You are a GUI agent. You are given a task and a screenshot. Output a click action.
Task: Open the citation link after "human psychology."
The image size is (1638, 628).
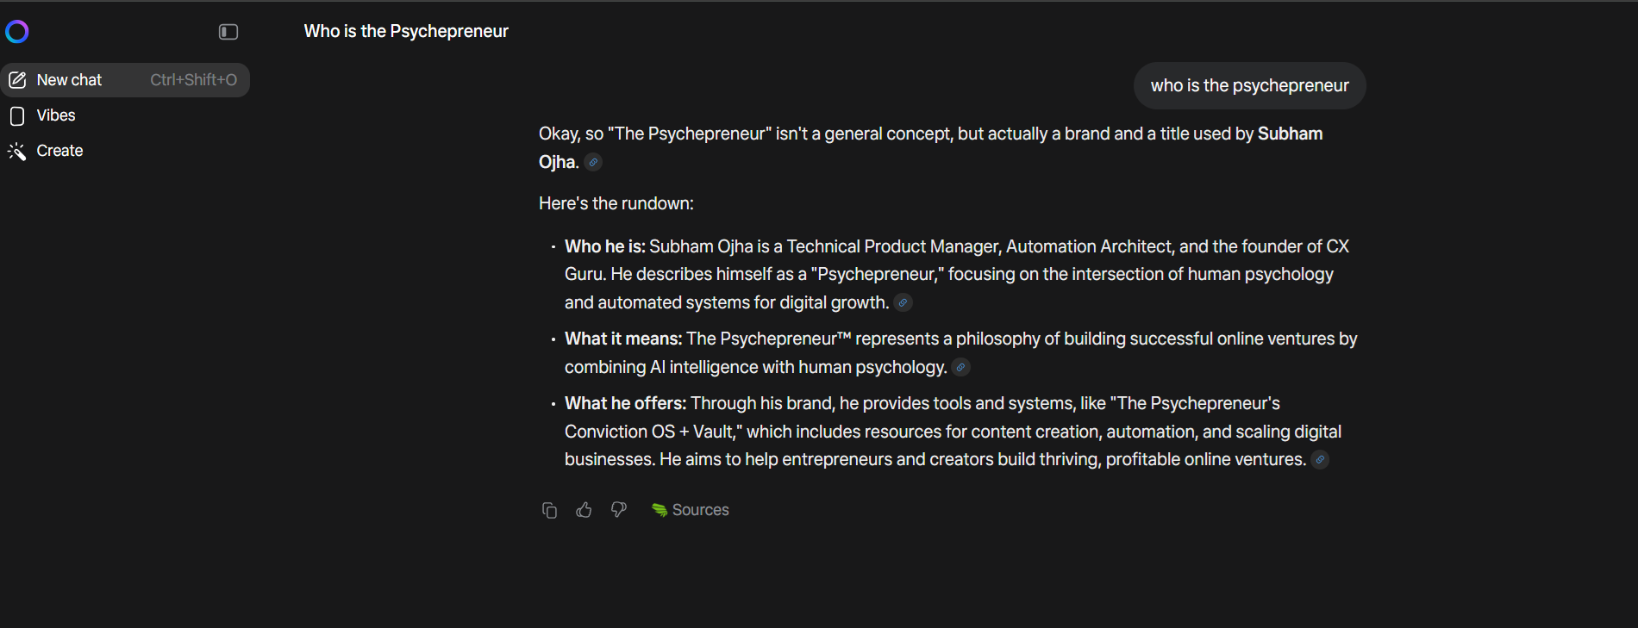coord(960,367)
